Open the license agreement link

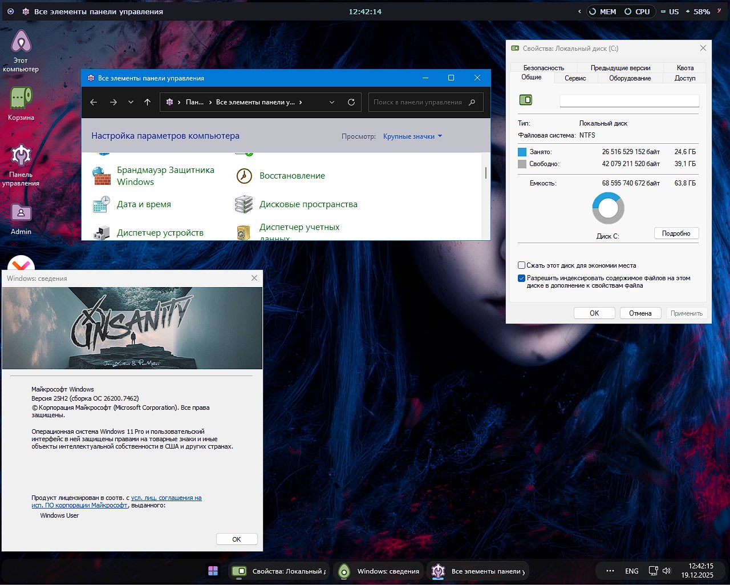tap(167, 498)
